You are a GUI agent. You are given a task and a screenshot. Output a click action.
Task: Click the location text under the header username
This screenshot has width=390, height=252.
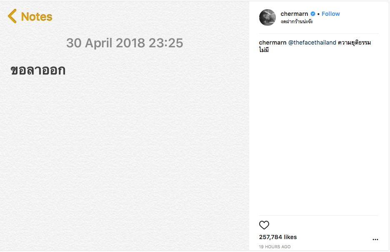point(297,22)
